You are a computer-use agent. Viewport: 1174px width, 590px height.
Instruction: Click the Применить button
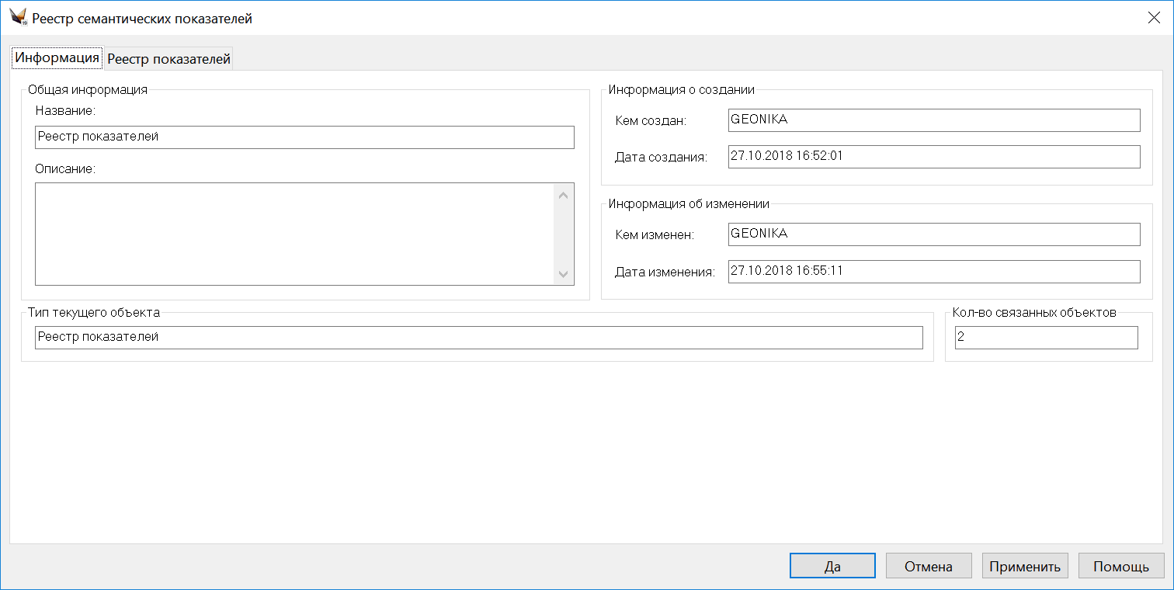(1025, 566)
